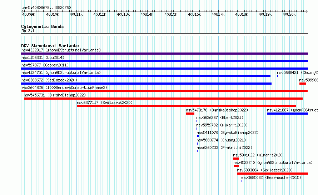Select the red nsv6377117 variant bar

tap(187, 106)
